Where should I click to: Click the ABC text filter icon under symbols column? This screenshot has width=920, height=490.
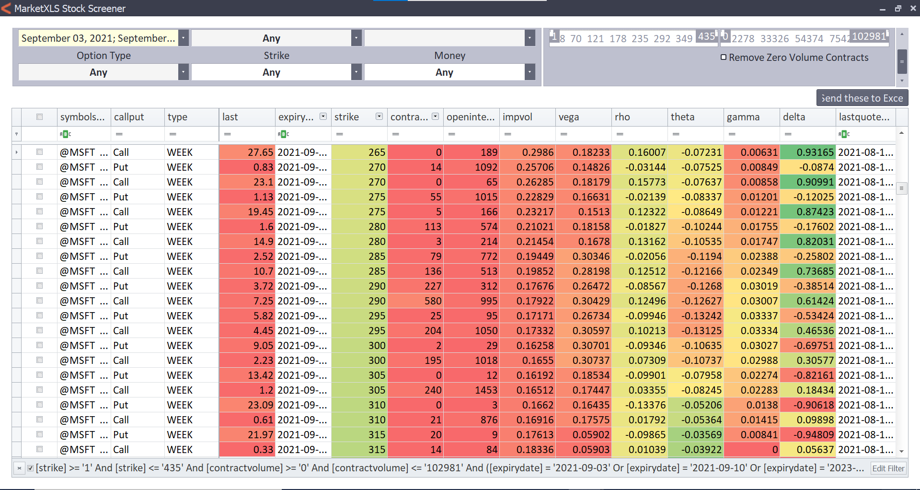(67, 134)
